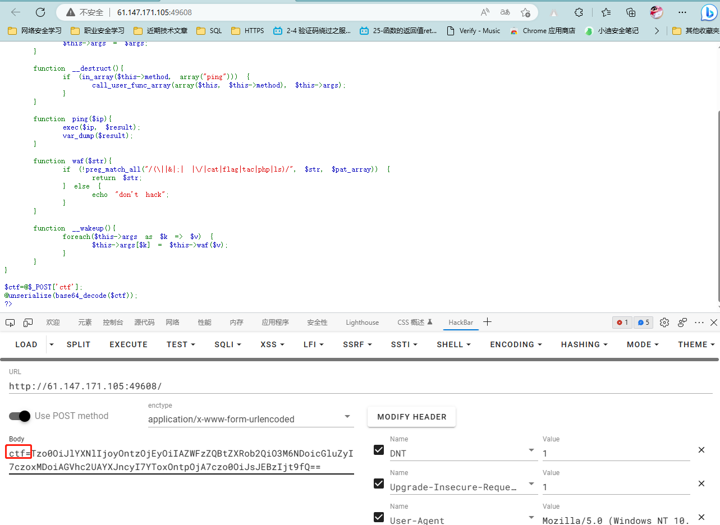The width and height of the screenshot is (720, 525).
Task: Click the blue issues count badge
Action: (x=643, y=323)
